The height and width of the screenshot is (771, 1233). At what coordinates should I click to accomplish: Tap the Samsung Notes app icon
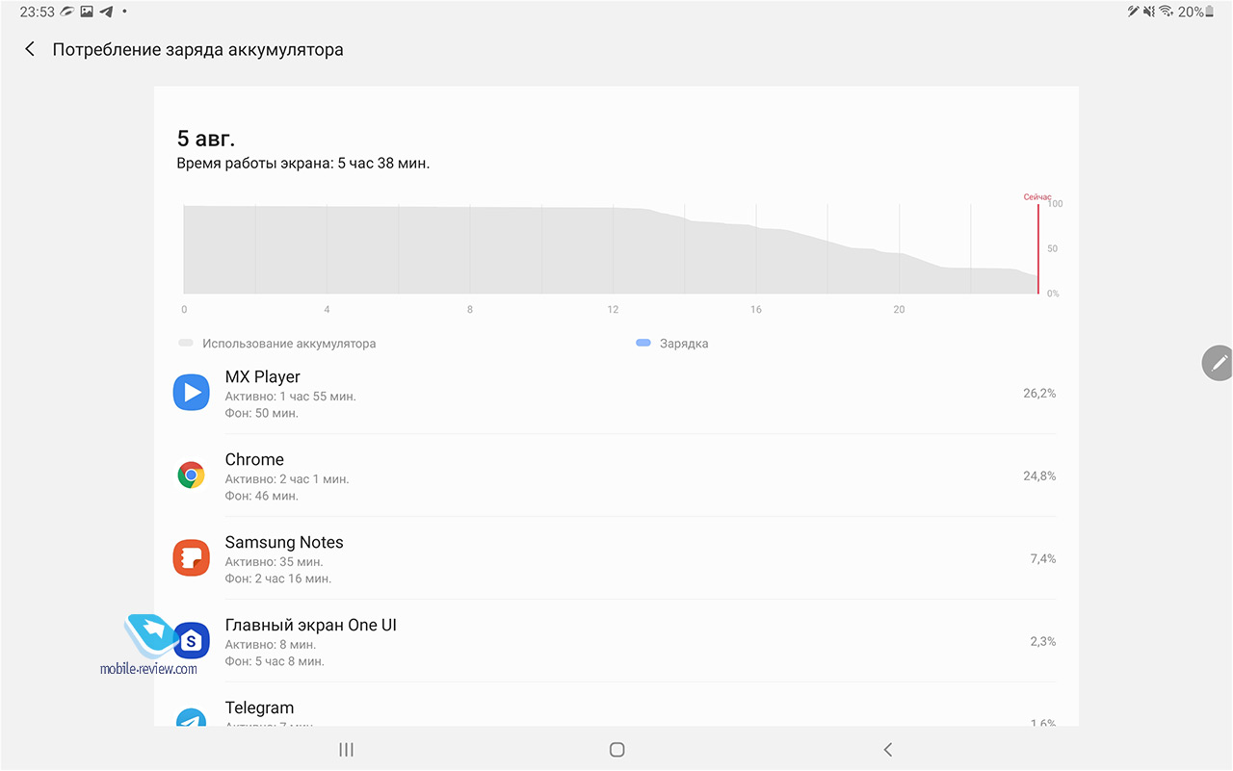(191, 558)
